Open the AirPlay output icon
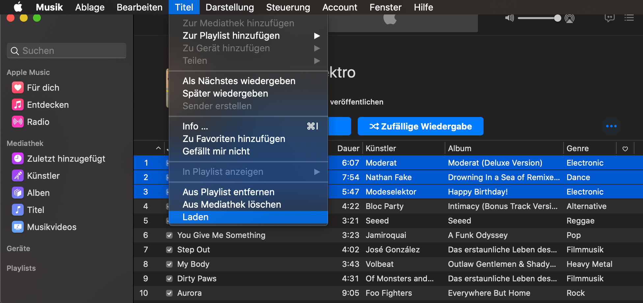This screenshot has width=643, height=303. [570, 18]
